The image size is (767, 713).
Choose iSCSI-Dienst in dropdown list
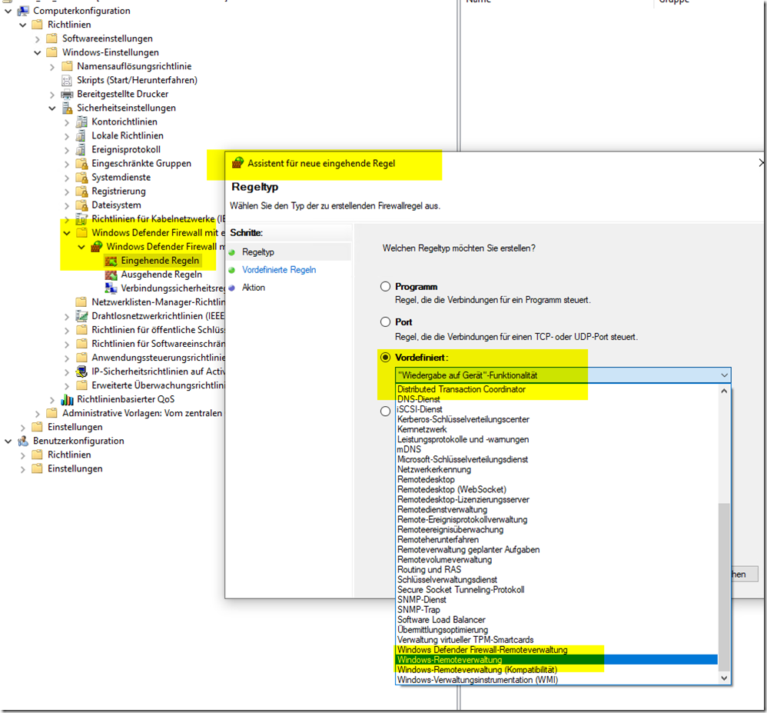click(x=556, y=409)
